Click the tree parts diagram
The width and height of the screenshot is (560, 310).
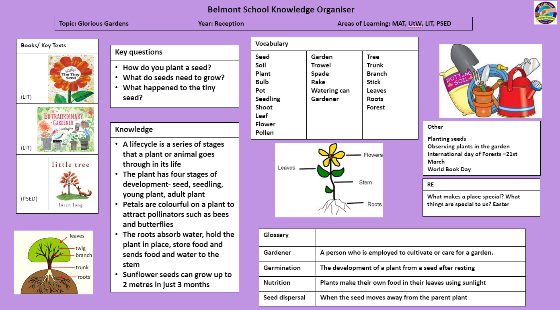click(53, 262)
